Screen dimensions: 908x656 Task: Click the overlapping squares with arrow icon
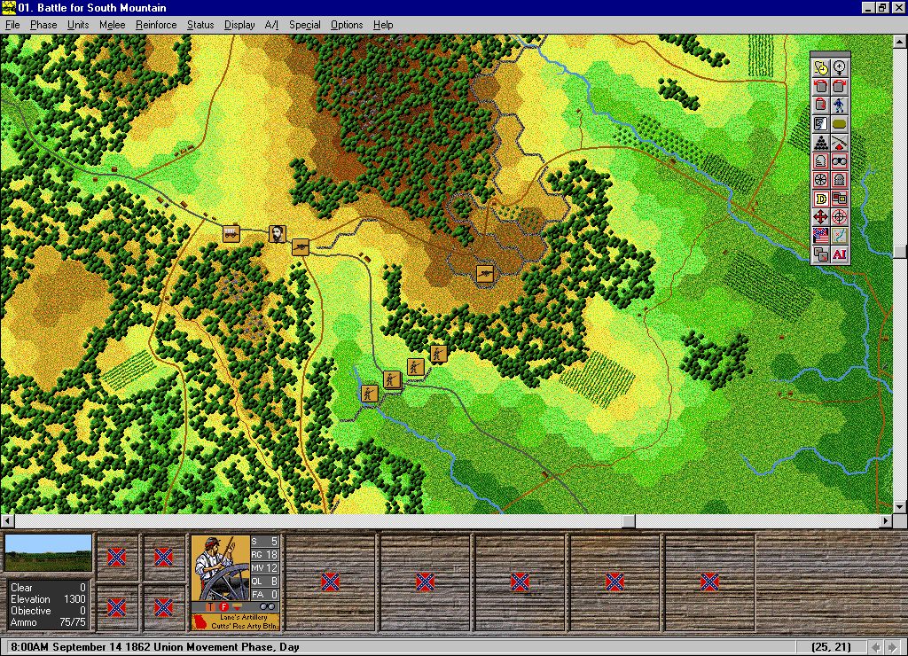(820, 254)
